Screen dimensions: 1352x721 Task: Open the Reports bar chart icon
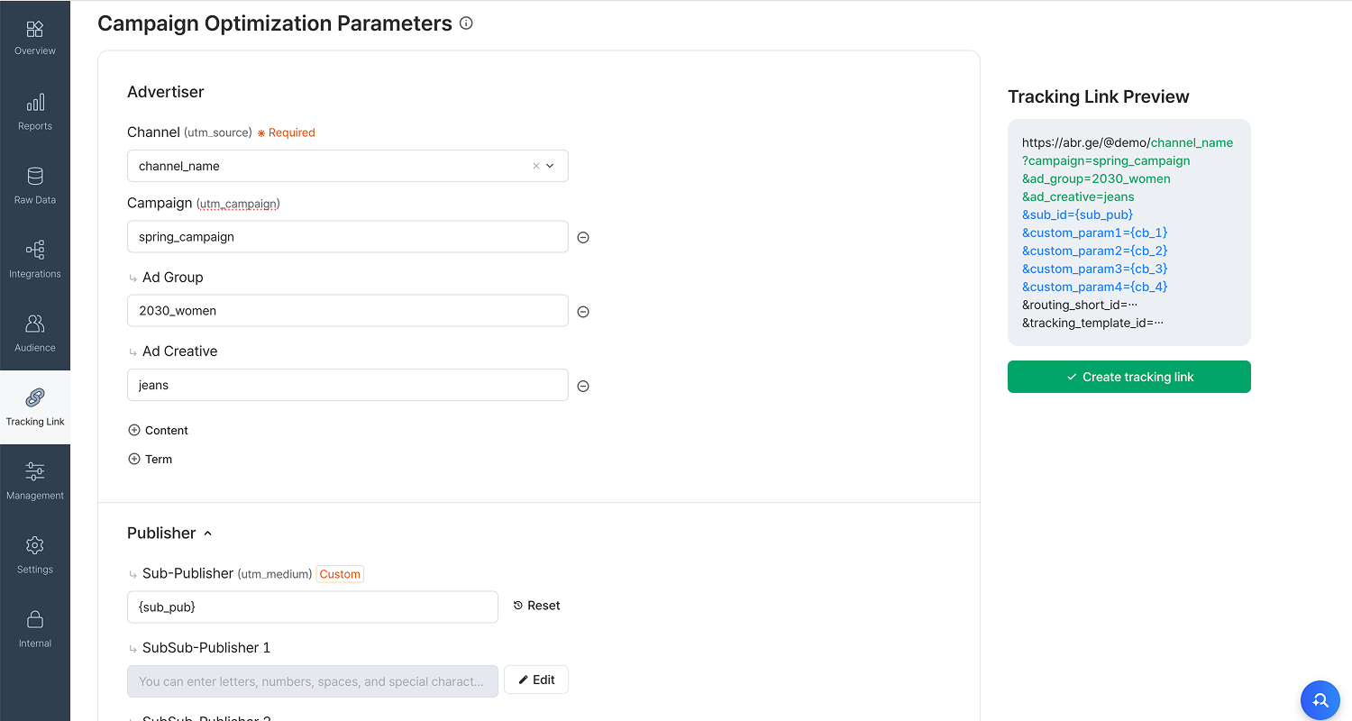click(x=35, y=103)
